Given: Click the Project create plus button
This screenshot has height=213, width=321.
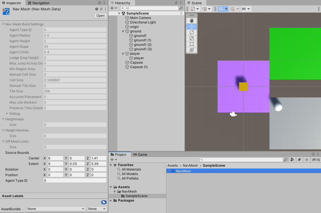Looking at the screenshot, I should [113, 160].
